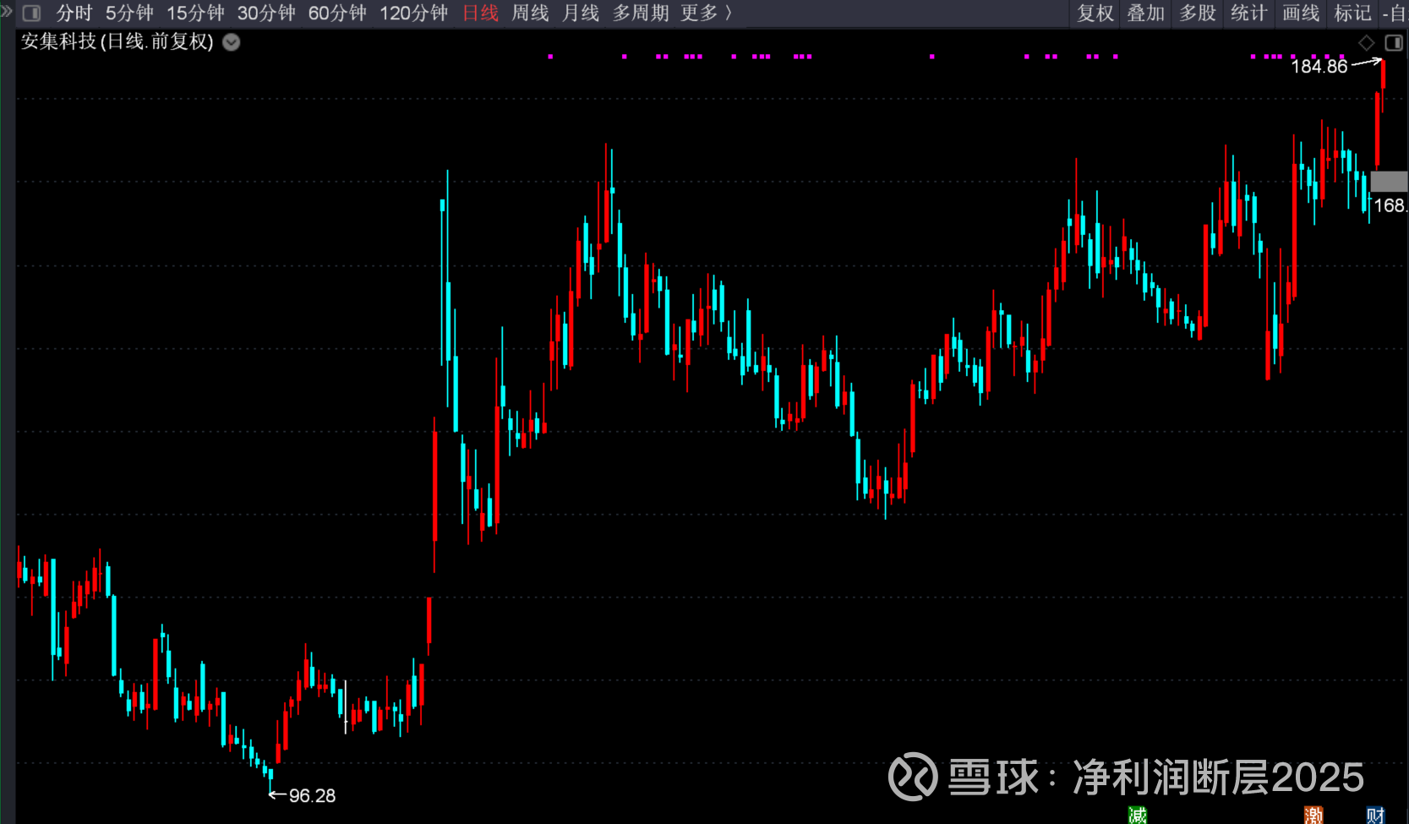Select the 日线 daily chart tab

[x=481, y=14]
